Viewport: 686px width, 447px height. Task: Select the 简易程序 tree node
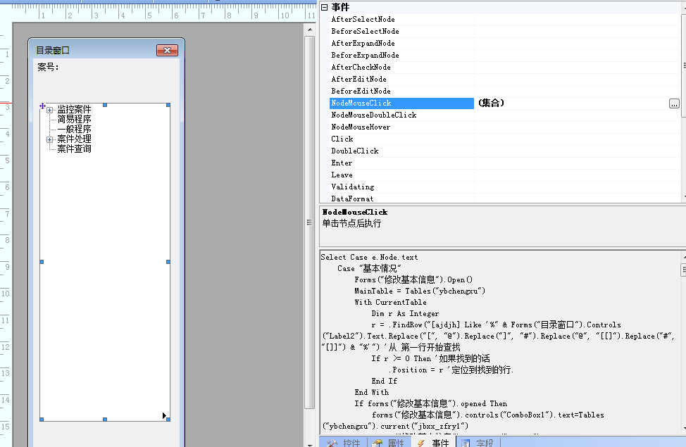point(74,120)
